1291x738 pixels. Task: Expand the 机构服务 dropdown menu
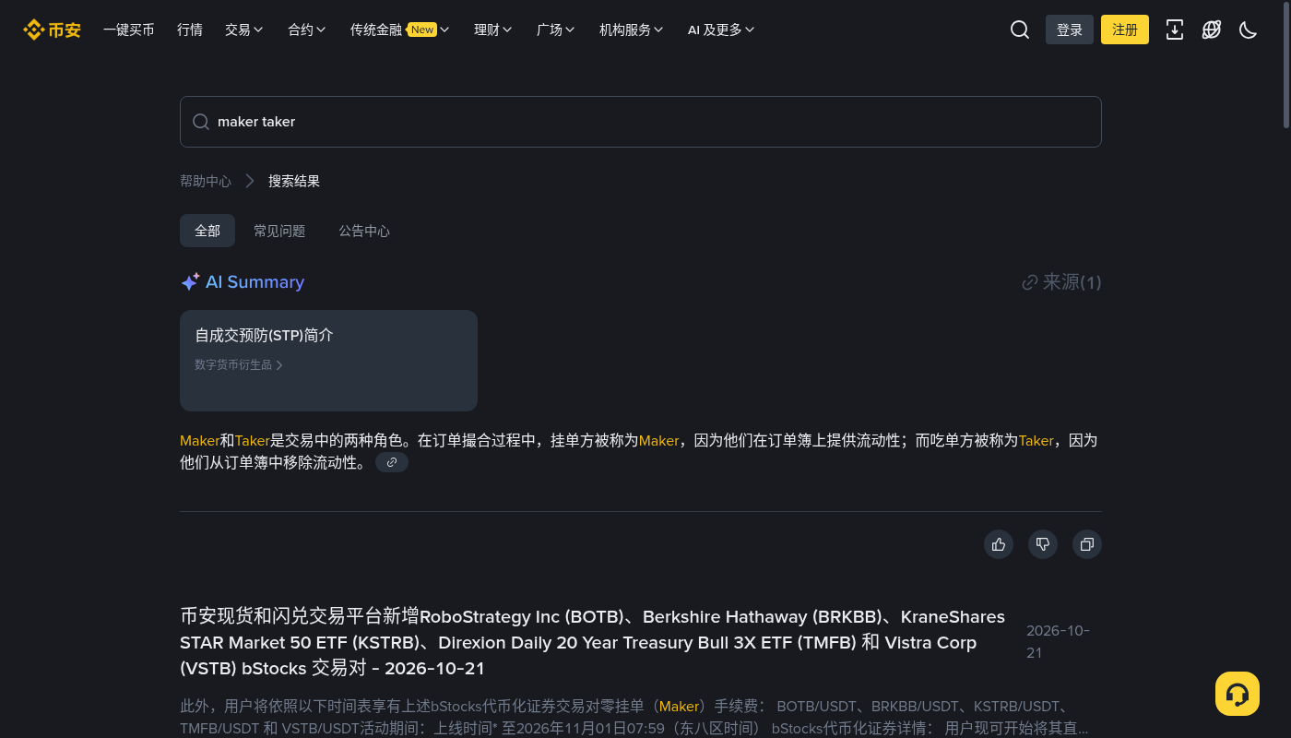click(632, 30)
